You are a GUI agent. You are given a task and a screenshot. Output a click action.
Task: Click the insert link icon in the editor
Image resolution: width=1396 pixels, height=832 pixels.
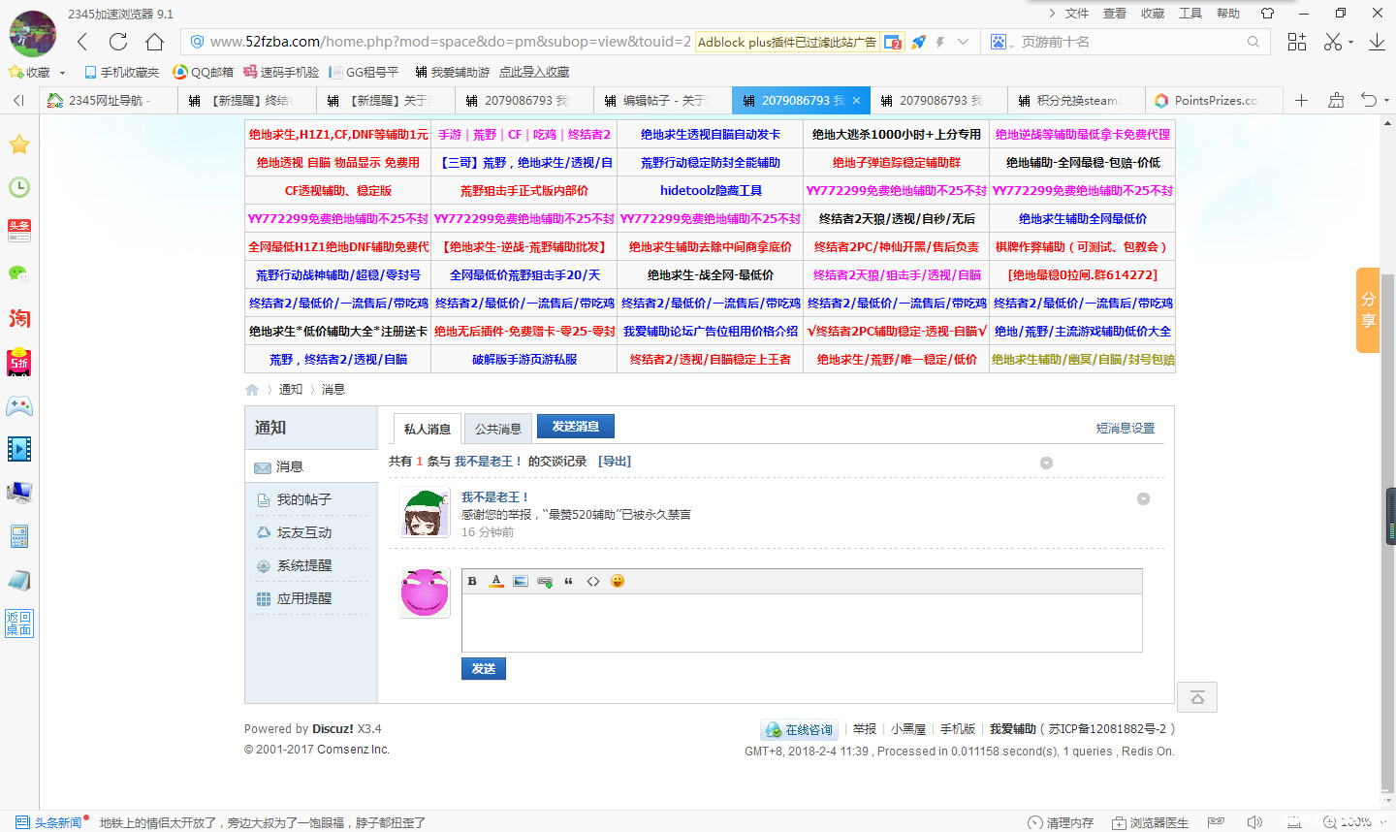(545, 582)
